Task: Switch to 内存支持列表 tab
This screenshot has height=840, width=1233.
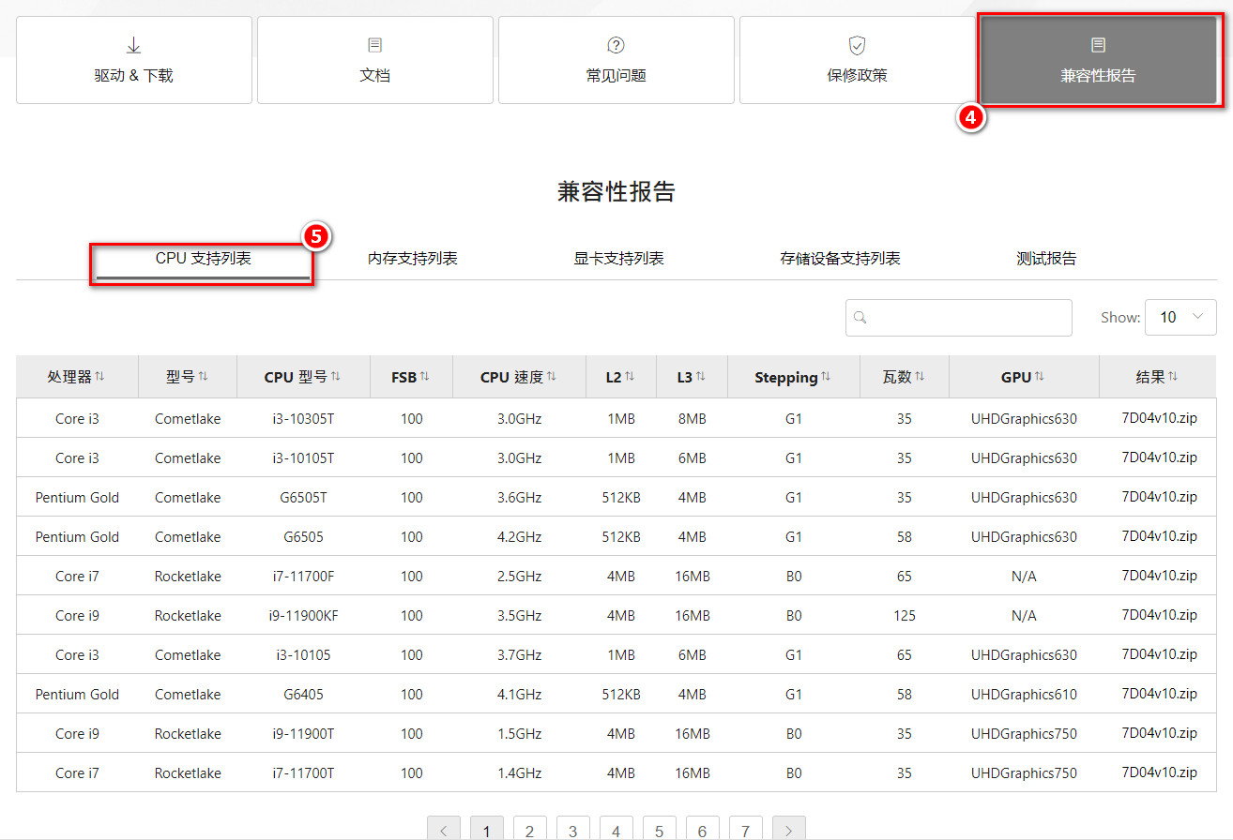Action: coord(412,259)
